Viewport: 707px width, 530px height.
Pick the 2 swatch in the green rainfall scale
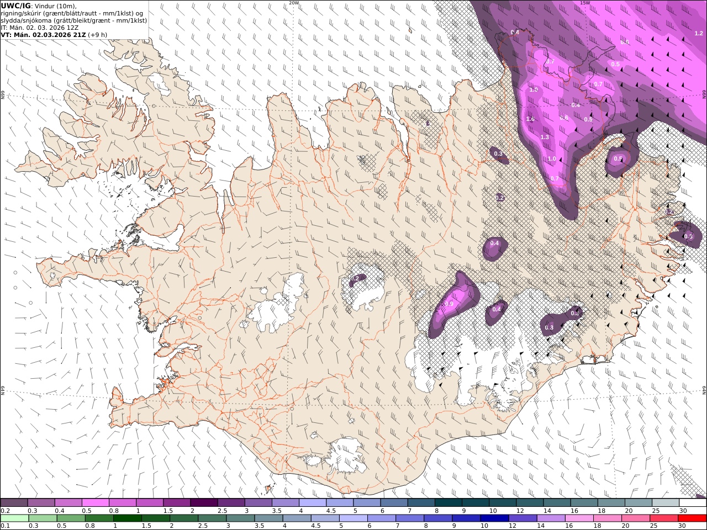point(184,518)
